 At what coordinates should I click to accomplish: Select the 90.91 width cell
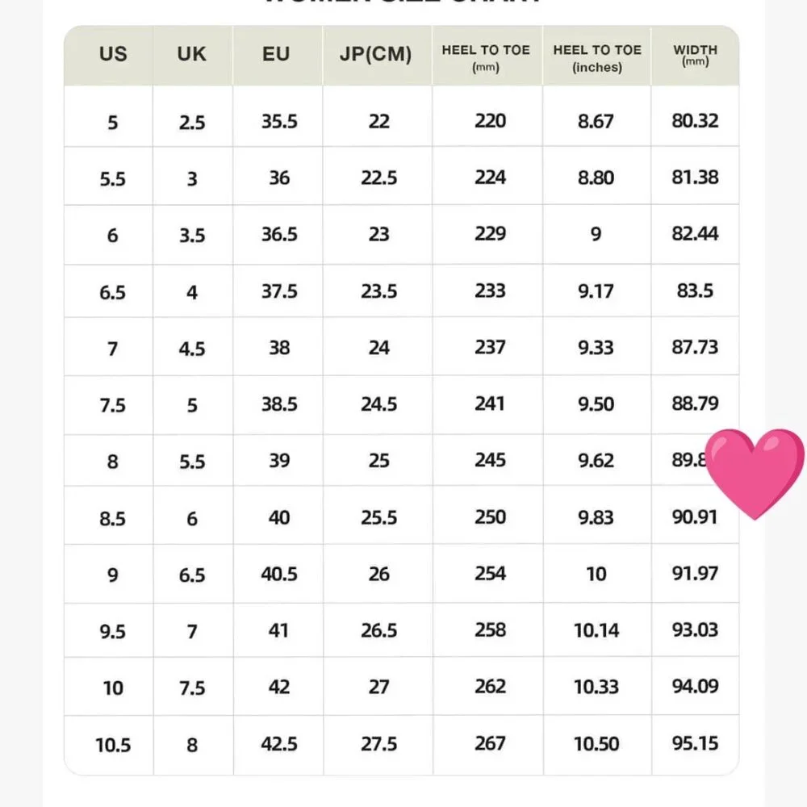pyautogui.click(x=695, y=516)
